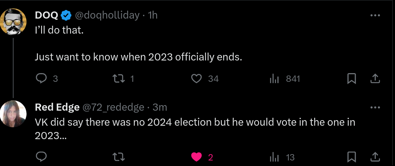View analytics for Red Edge's tweet

tap(275, 157)
